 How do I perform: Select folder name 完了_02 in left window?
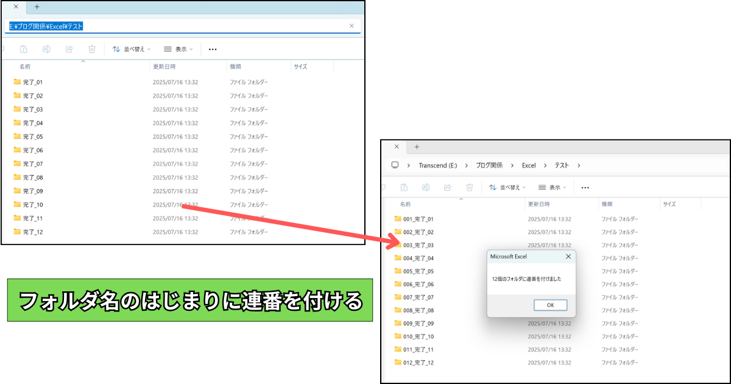(x=33, y=96)
